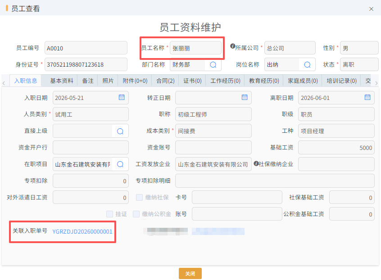Click the 员工编号 field A0010

coord(86,48)
